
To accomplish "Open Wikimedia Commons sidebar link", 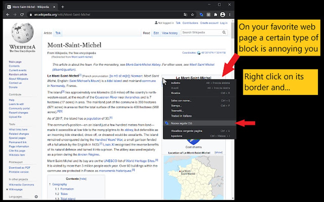I will (21, 185).
